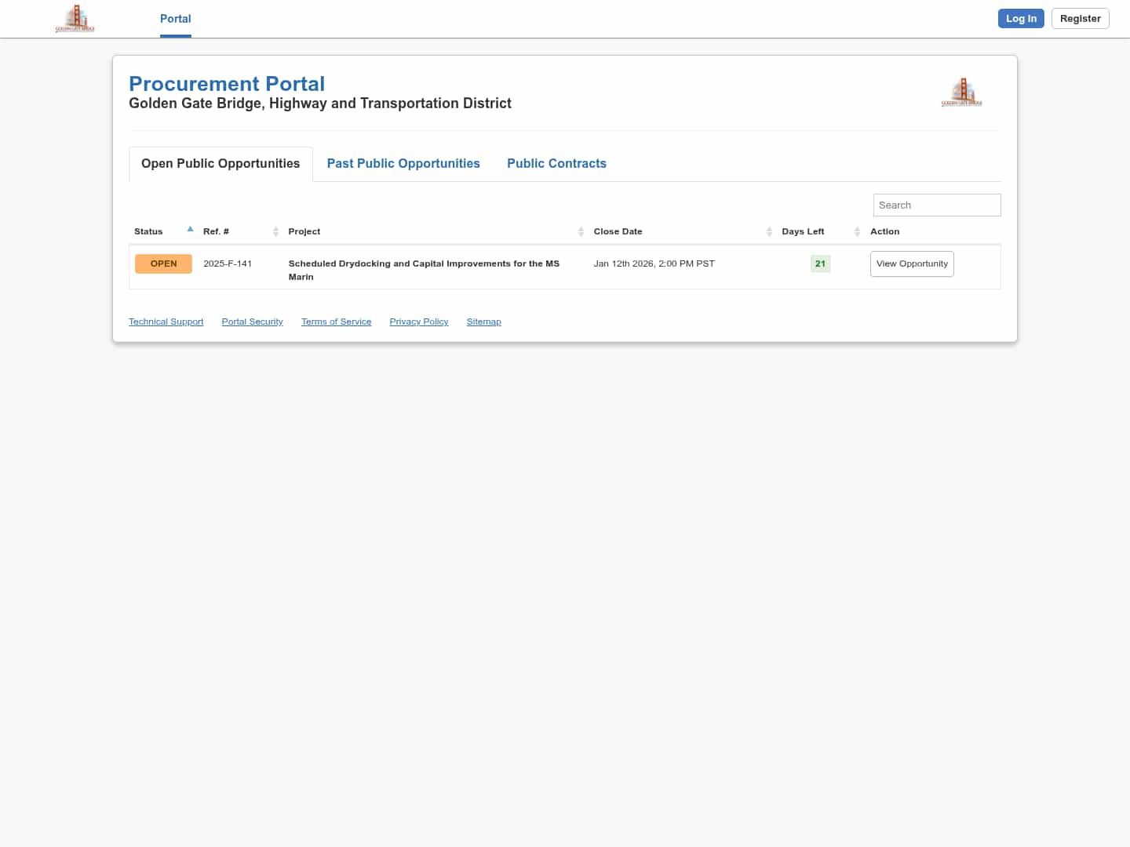Viewport: 1130px width, 847px height.
Task: Switch to Public Contracts tab
Action: tap(556, 163)
